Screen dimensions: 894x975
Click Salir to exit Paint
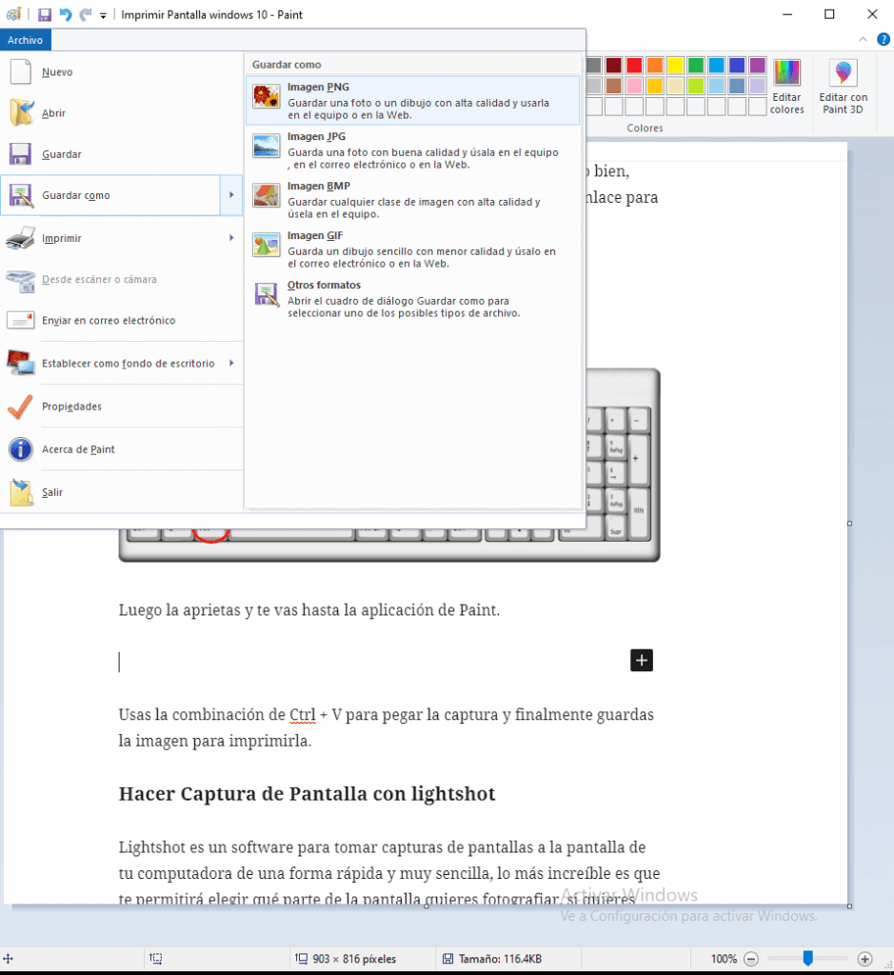pos(52,492)
